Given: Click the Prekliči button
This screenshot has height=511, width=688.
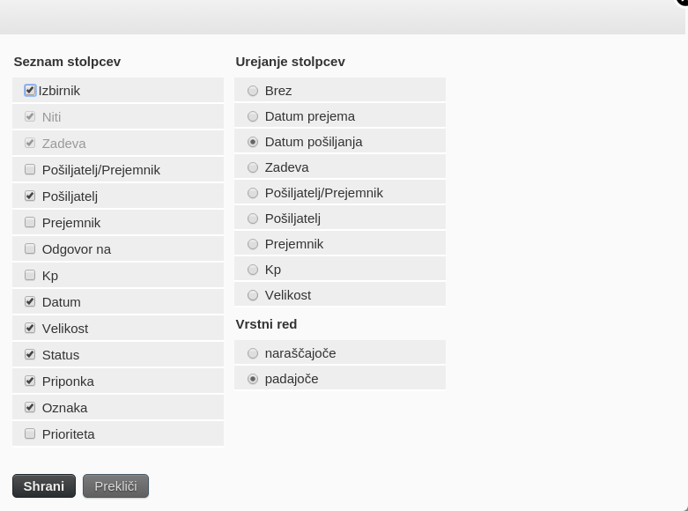Looking at the screenshot, I should click(115, 486).
